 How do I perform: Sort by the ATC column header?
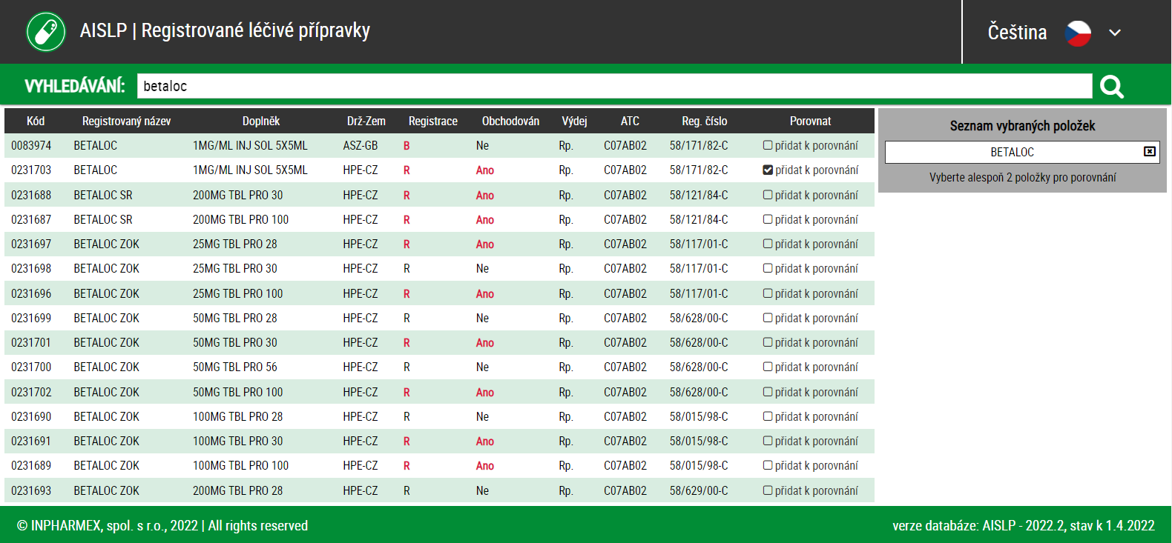pyautogui.click(x=630, y=121)
